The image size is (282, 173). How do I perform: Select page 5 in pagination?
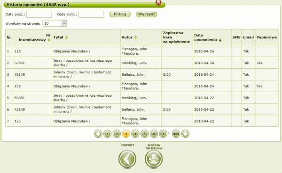145,134
